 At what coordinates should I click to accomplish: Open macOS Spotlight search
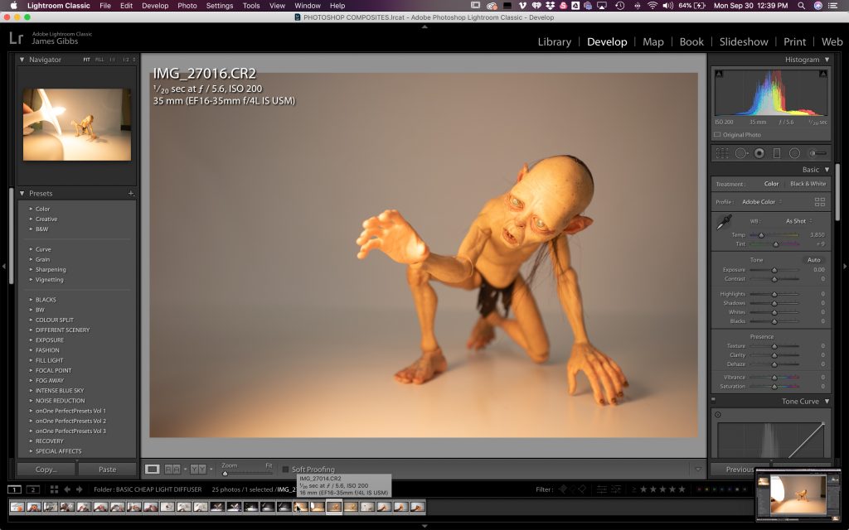(801, 6)
